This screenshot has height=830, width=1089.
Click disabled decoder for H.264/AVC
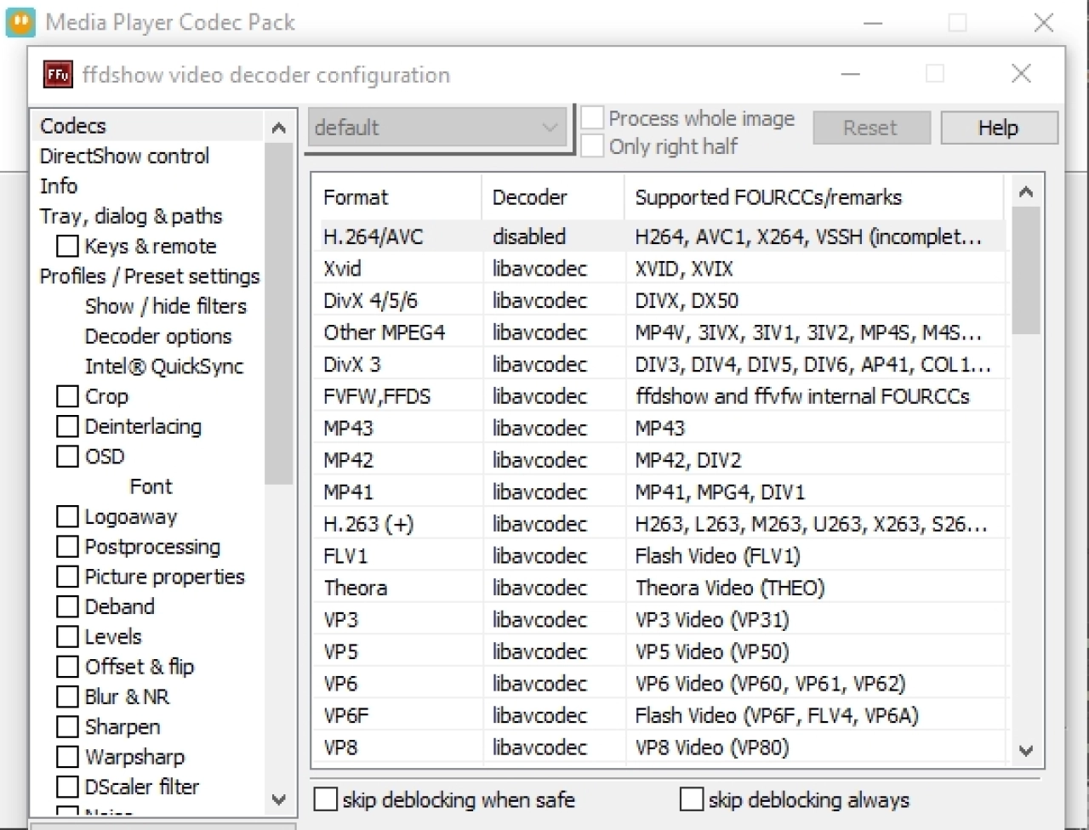pyautogui.click(x=529, y=236)
